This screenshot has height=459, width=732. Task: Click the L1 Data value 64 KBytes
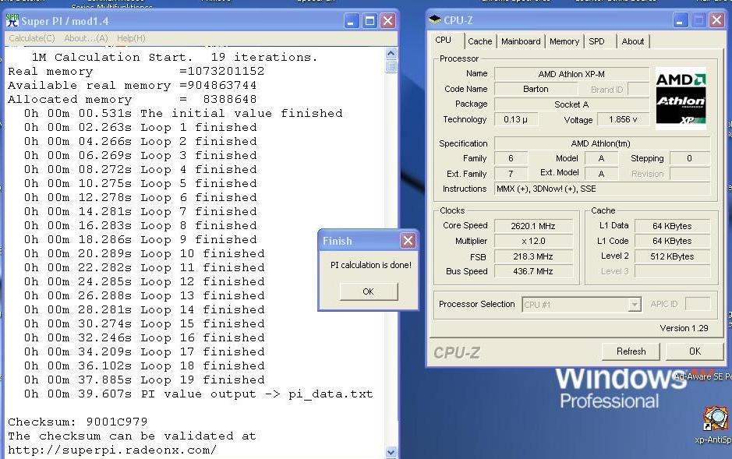pyautogui.click(x=672, y=226)
